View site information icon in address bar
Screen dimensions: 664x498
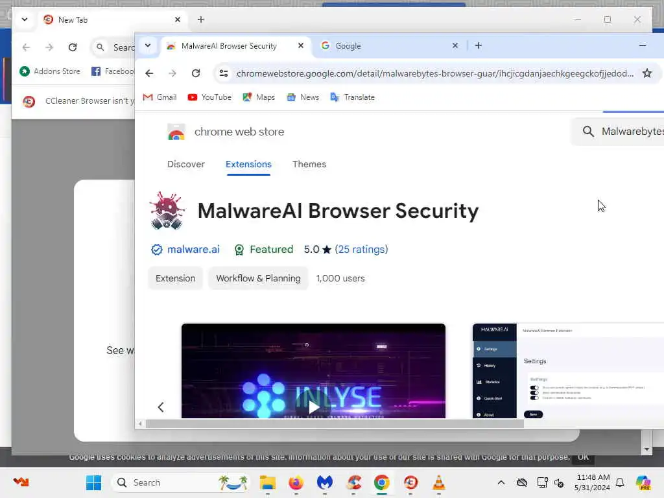coord(224,73)
